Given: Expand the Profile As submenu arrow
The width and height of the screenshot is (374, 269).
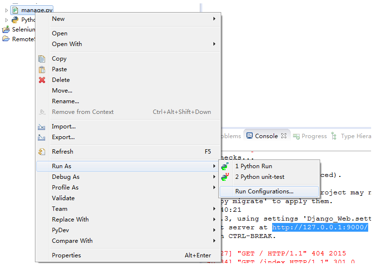Looking at the screenshot, I should point(214,188).
